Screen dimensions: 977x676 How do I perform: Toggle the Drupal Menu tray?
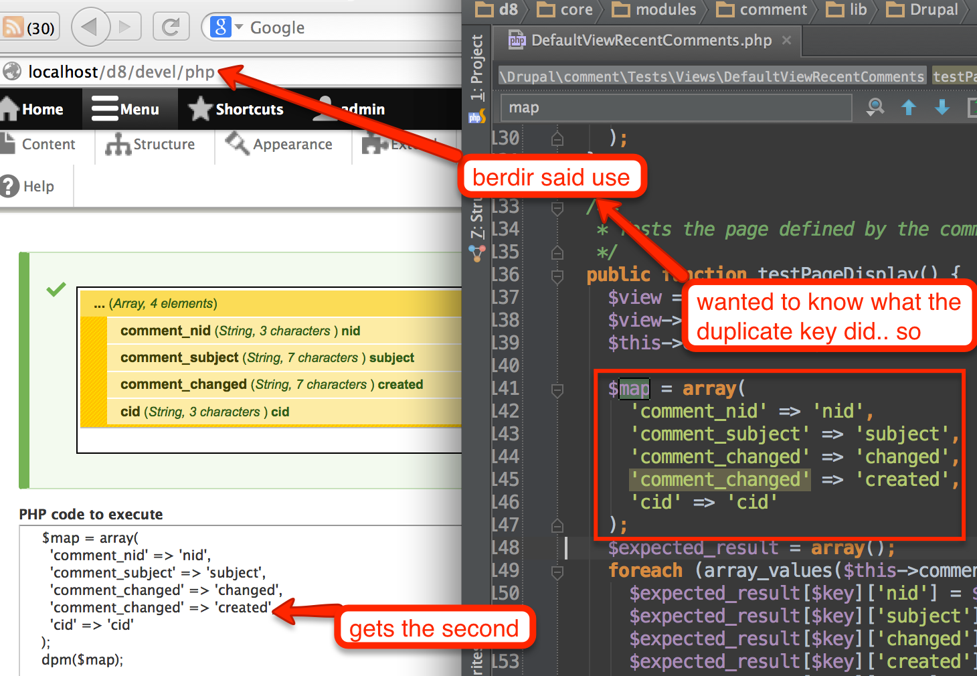tap(130, 109)
